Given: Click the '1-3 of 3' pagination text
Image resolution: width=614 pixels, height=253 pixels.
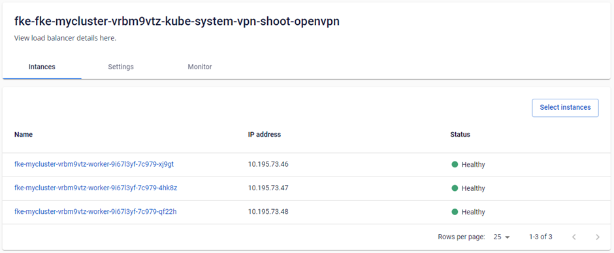Looking at the screenshot, I should click(x=540, y=237).
